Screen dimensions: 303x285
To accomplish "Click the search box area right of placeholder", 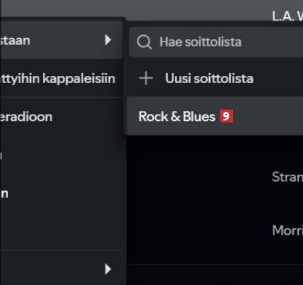I will (x=272, y=42).
